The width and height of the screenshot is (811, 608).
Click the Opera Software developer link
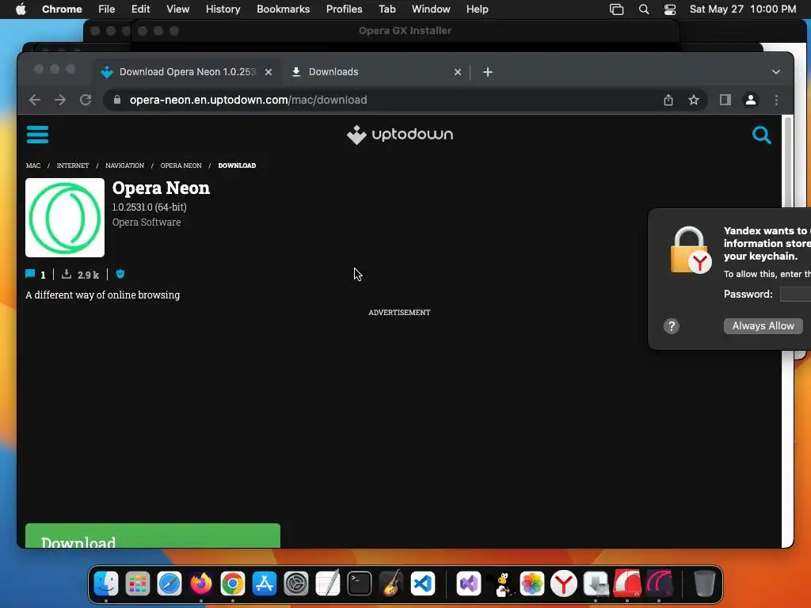coord(147,222)
